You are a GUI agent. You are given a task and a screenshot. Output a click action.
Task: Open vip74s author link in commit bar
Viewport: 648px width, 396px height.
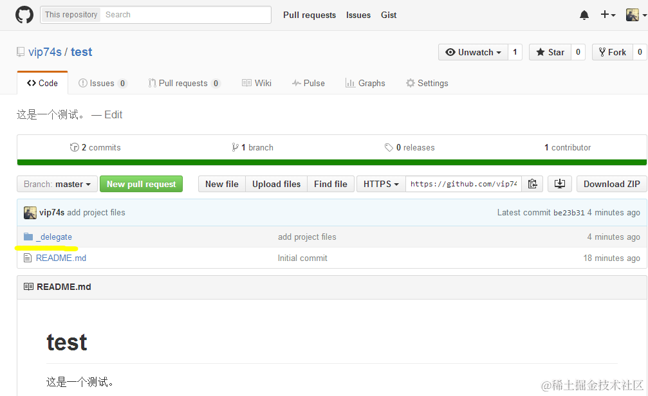point(51,213)
